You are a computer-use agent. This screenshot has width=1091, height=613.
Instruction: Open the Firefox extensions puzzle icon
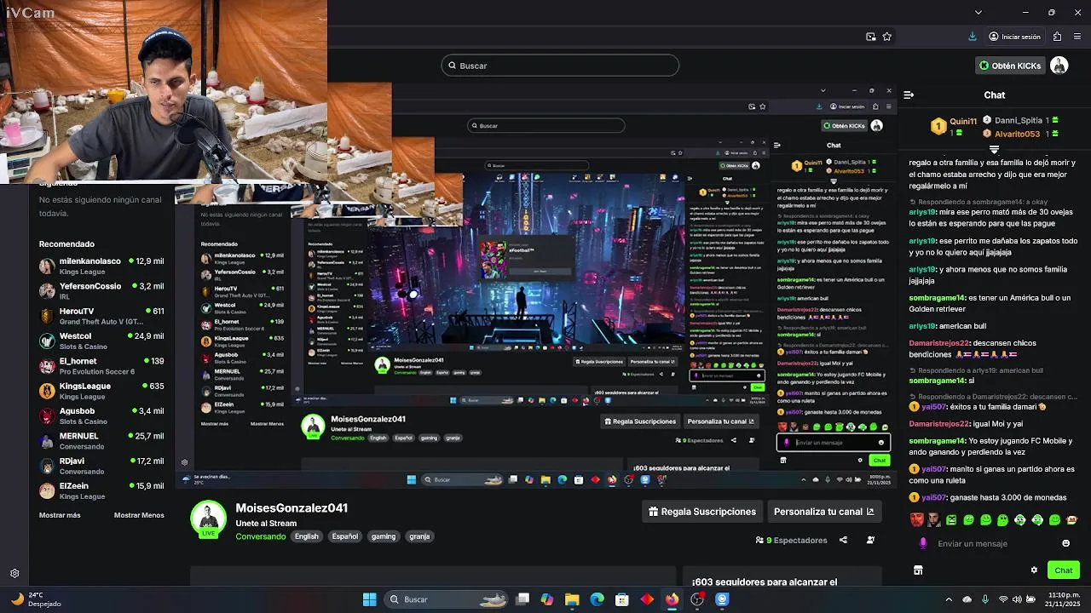[x=1057, y=37]
